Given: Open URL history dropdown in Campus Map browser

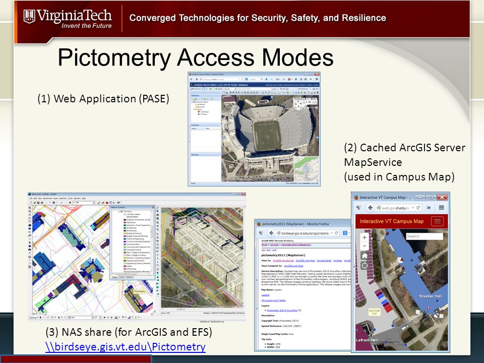Looking at the screenshot, I should [413, 208].
